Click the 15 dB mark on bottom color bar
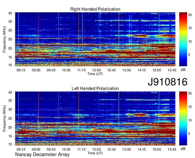Screen dimensions: 195x158 pyautogui.click(x=190, y=107)
